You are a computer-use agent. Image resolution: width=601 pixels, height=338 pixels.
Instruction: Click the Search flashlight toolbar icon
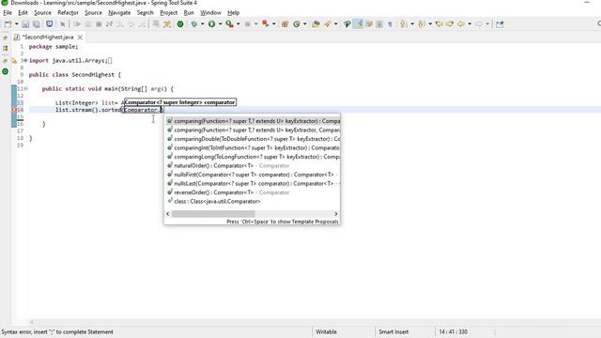[x=327, y=24]
